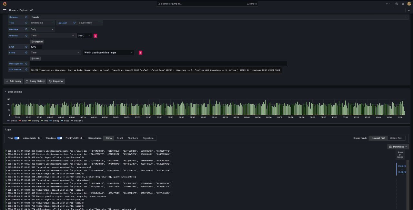
Task: Open the news feed icon in the top bar
Action: (403, 4)
